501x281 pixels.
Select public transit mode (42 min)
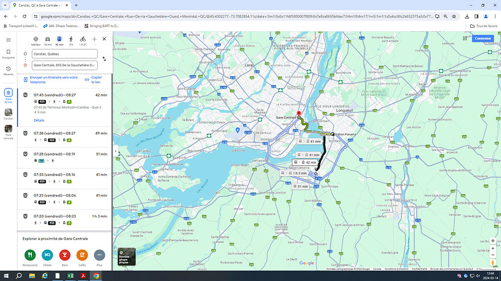coord(59,40)
